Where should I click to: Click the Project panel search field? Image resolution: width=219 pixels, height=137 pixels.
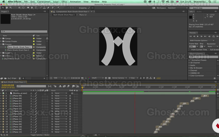[24, 31]
